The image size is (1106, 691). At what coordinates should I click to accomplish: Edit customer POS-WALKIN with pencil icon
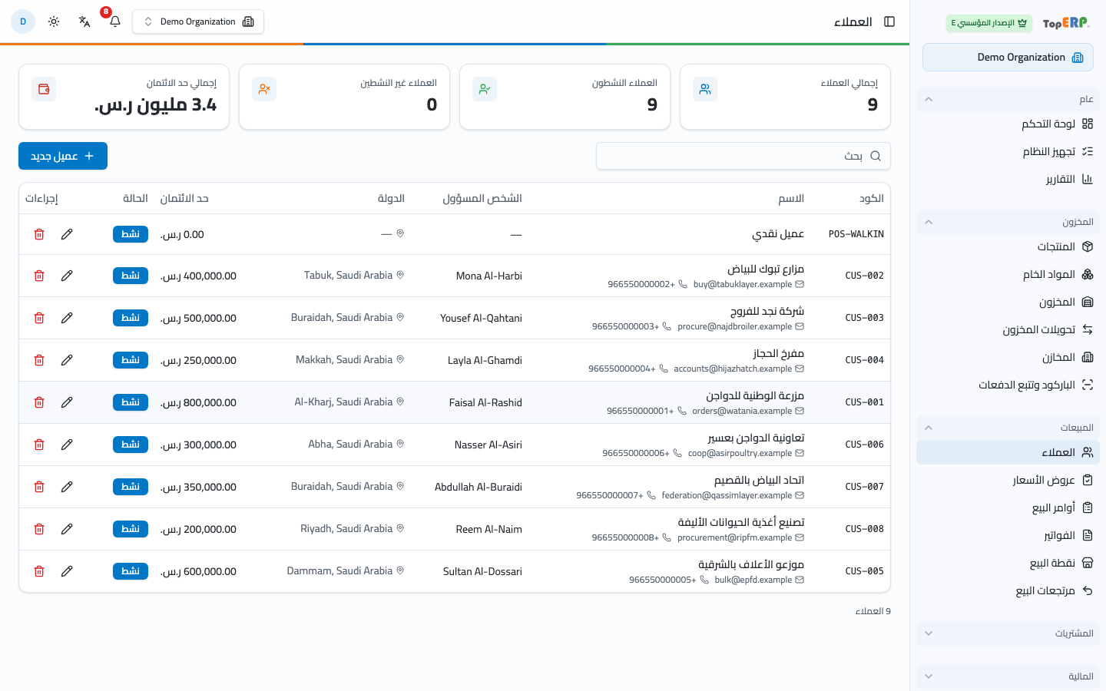(67, 234)
